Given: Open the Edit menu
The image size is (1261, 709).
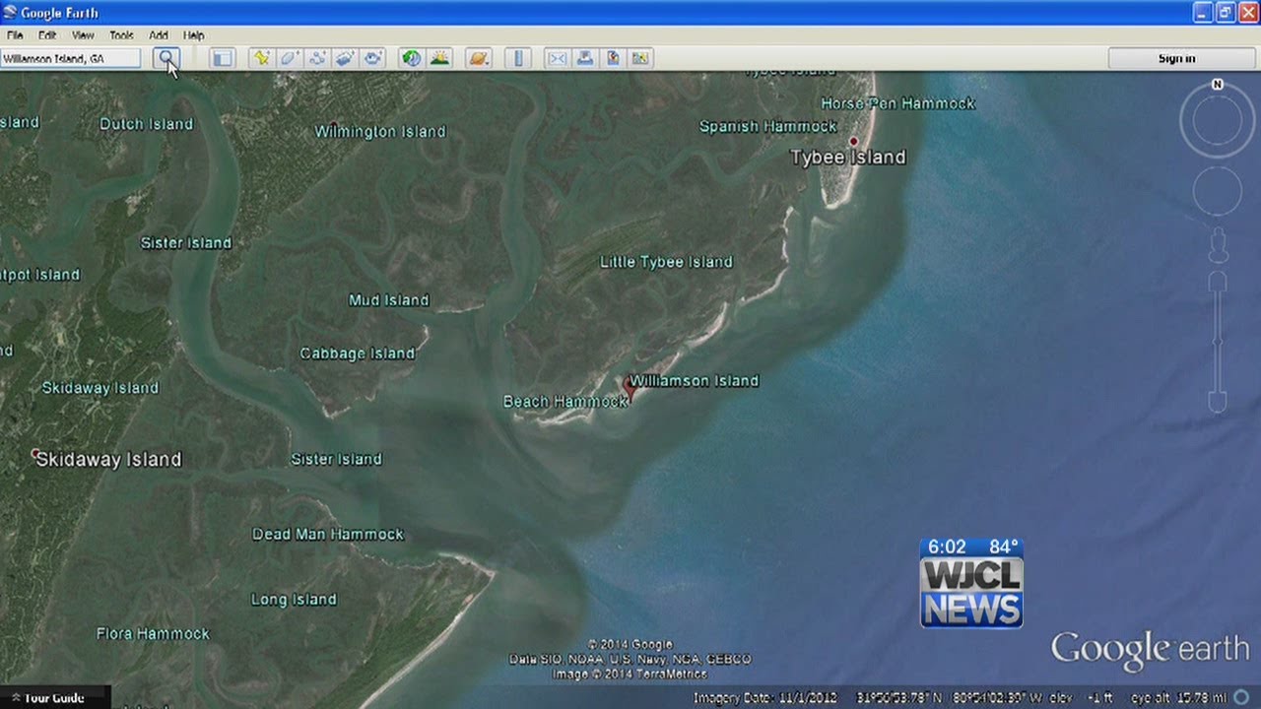Looking at the screenshot, I should click(x=47, y=35).
